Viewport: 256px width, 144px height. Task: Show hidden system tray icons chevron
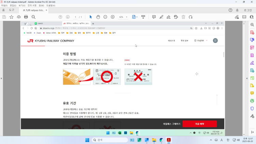(x=211, y=140)
